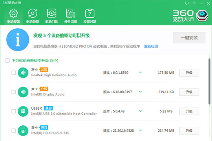Screen dimensions: 212x141
Task: Expand version dropdown for 5.0.4.43
Action: point(141,111)
